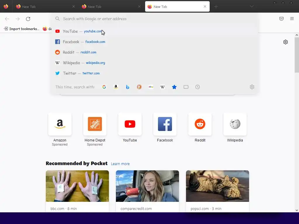
Task: Click the scrollbar down arrow
Action: point(297,210)
